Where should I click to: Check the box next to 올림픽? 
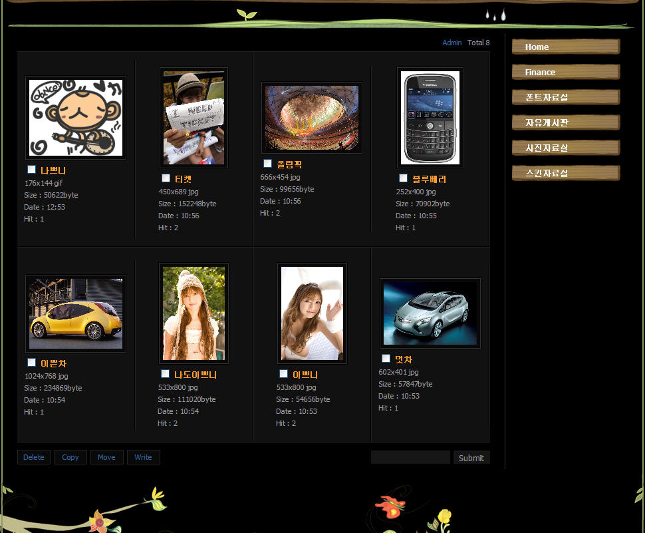268,164
